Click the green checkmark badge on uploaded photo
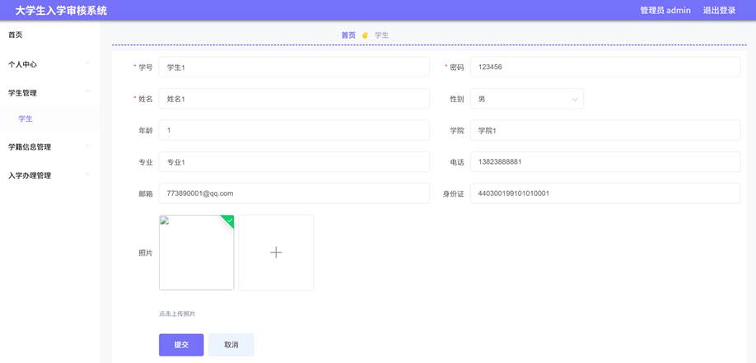Viewport: 756px width, 363px height. (229, 221)
